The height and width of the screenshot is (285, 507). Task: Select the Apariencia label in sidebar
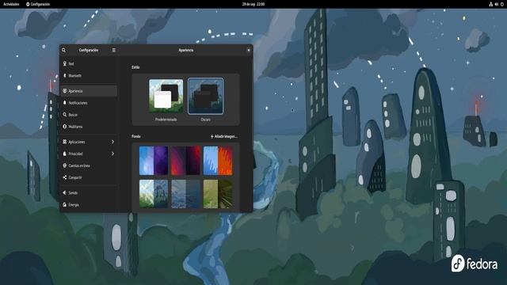point(75,91)
